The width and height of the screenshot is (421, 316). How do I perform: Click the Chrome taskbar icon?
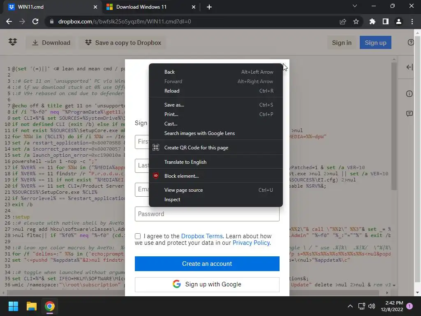coord(50,306)
